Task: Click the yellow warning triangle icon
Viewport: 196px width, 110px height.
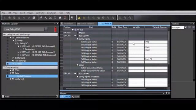Action: [79, 18]
